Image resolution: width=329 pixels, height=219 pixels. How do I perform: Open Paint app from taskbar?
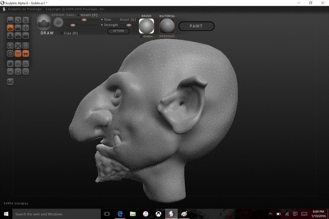[184, 214]
